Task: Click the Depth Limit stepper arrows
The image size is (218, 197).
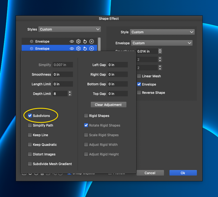Action: (70, 94)
